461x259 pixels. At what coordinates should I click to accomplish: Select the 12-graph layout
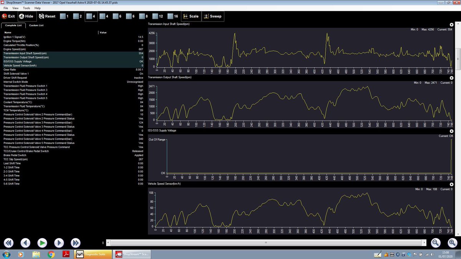pos(158,16)
